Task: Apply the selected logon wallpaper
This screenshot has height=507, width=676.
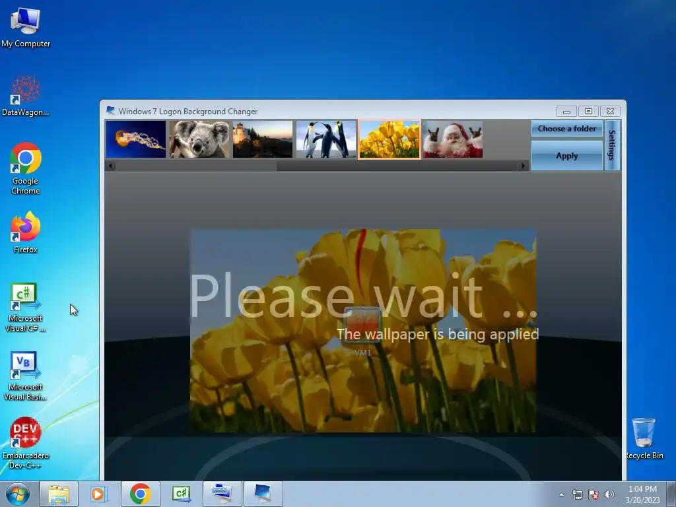Action: click(x=567, y=156)
